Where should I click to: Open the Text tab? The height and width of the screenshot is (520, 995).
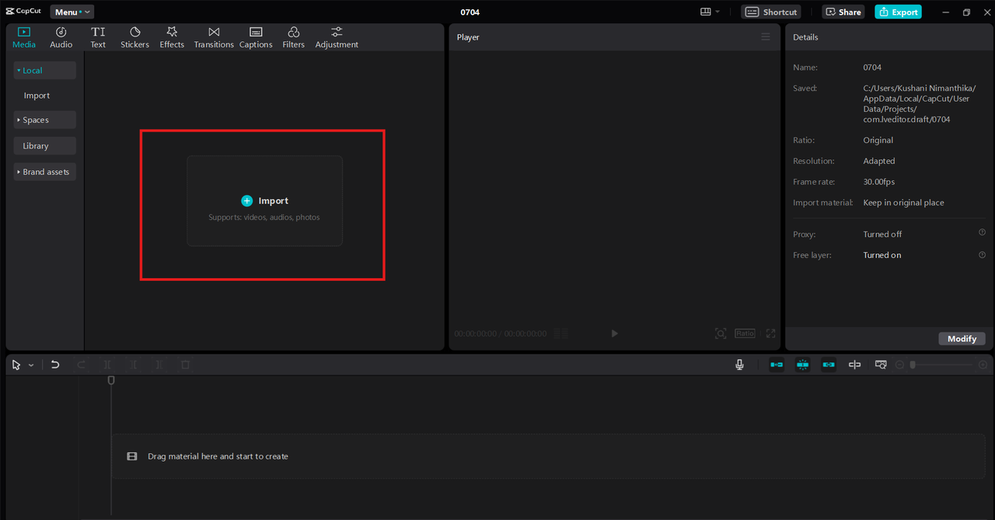click(x=98, y=37)
